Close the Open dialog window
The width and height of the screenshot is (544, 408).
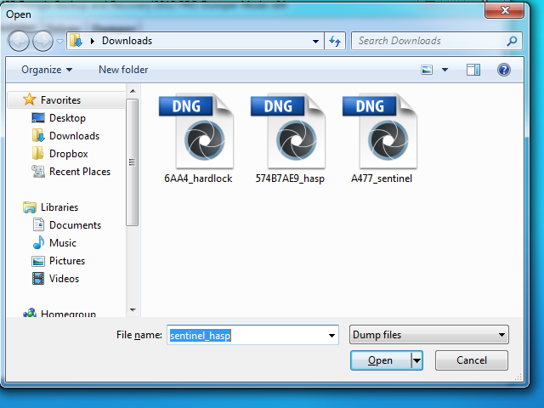tap(504, 10)
